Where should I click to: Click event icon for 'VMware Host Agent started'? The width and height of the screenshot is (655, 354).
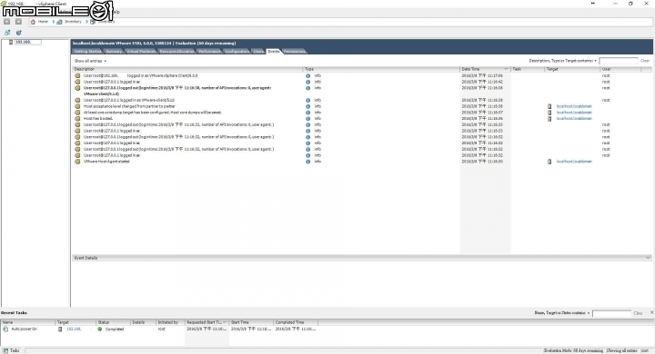[x=77, y=162]
